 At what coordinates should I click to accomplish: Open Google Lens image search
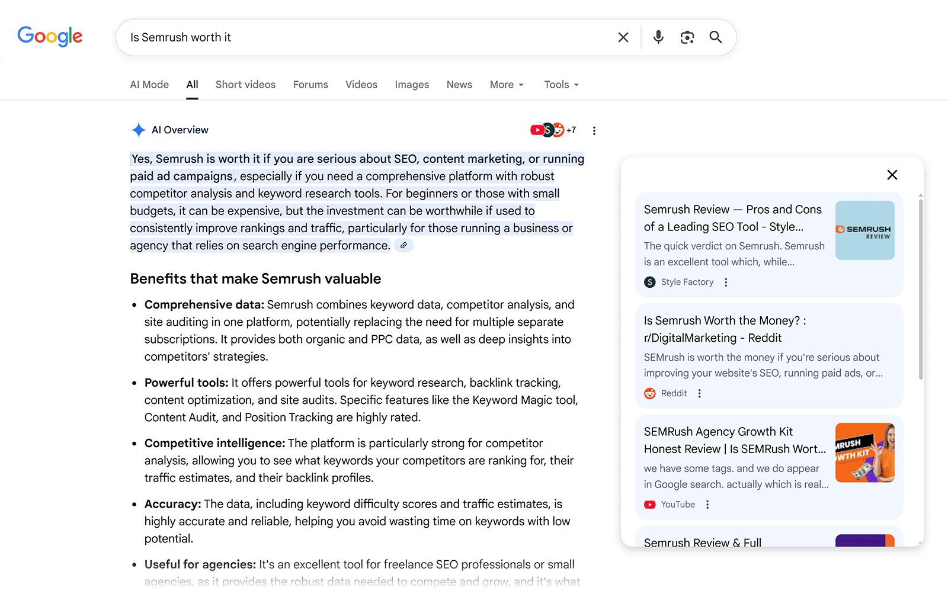(687, 37)
